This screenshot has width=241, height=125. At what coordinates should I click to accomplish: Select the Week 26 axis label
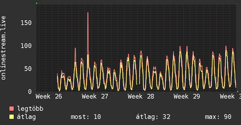(49, 97)
